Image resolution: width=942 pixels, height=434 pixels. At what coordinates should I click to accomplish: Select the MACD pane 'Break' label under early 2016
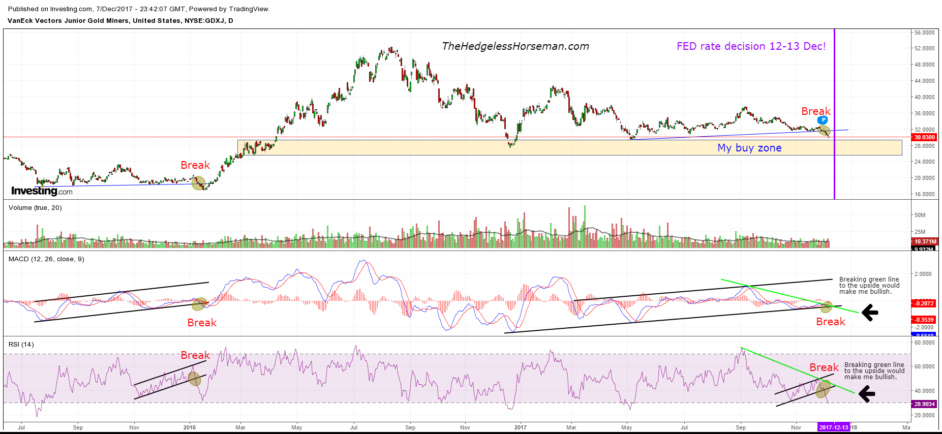[x=202, y=323]
